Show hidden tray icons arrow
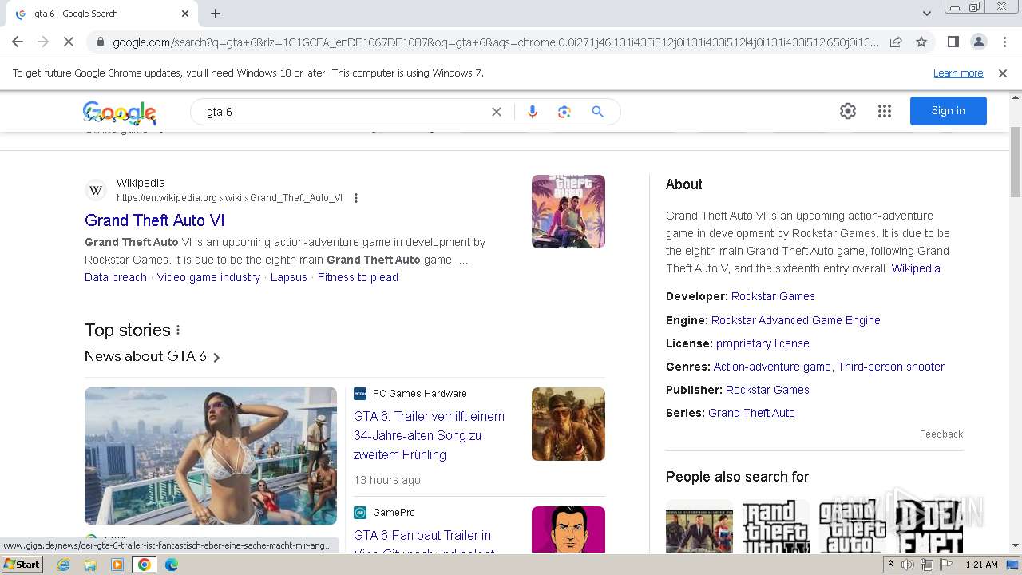1022x575 pixels. [x=890, y=565]
